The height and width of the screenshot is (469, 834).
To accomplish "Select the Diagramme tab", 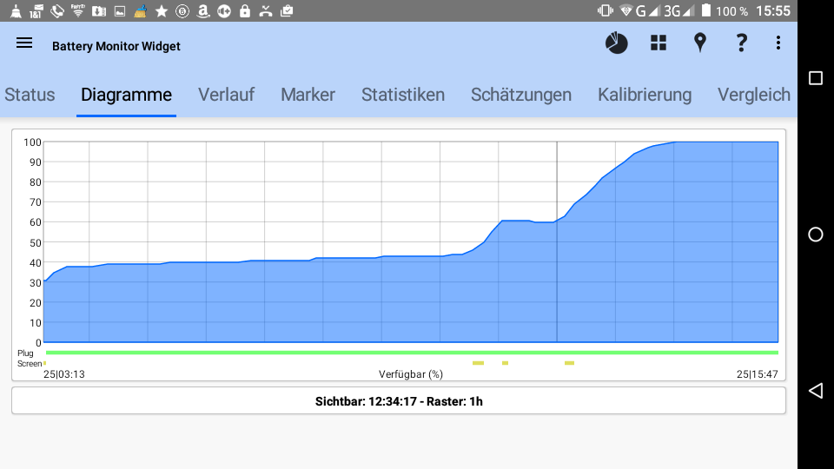I will click(x=126, y=95).
